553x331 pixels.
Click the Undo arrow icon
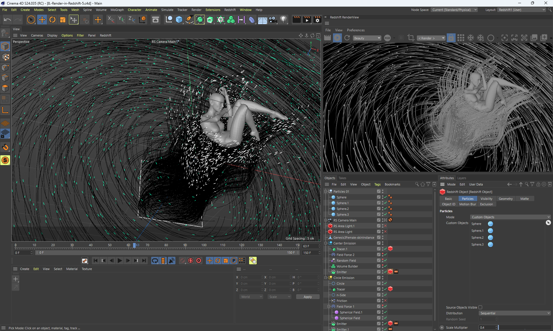point(7,20)
